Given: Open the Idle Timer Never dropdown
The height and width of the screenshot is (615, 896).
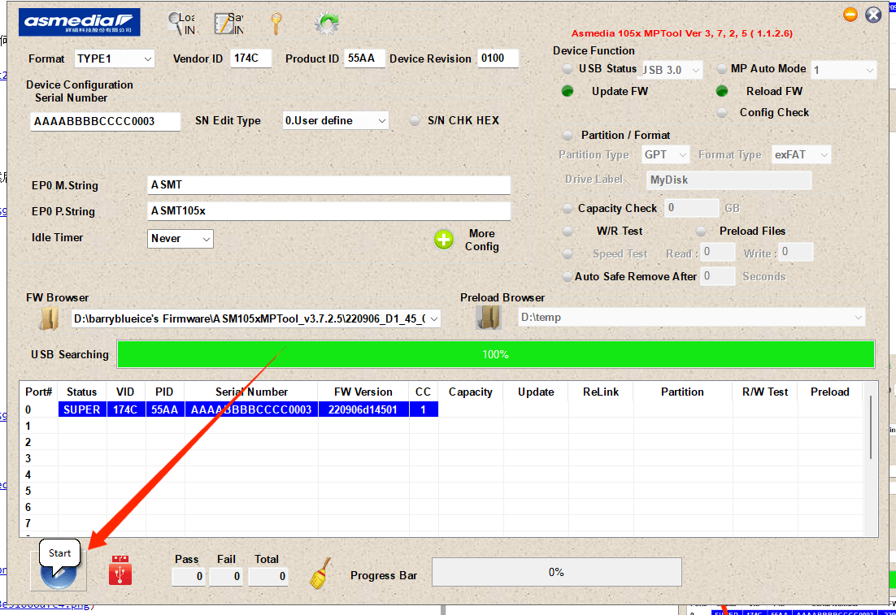Looking at the screenshot, I should 180,239.
